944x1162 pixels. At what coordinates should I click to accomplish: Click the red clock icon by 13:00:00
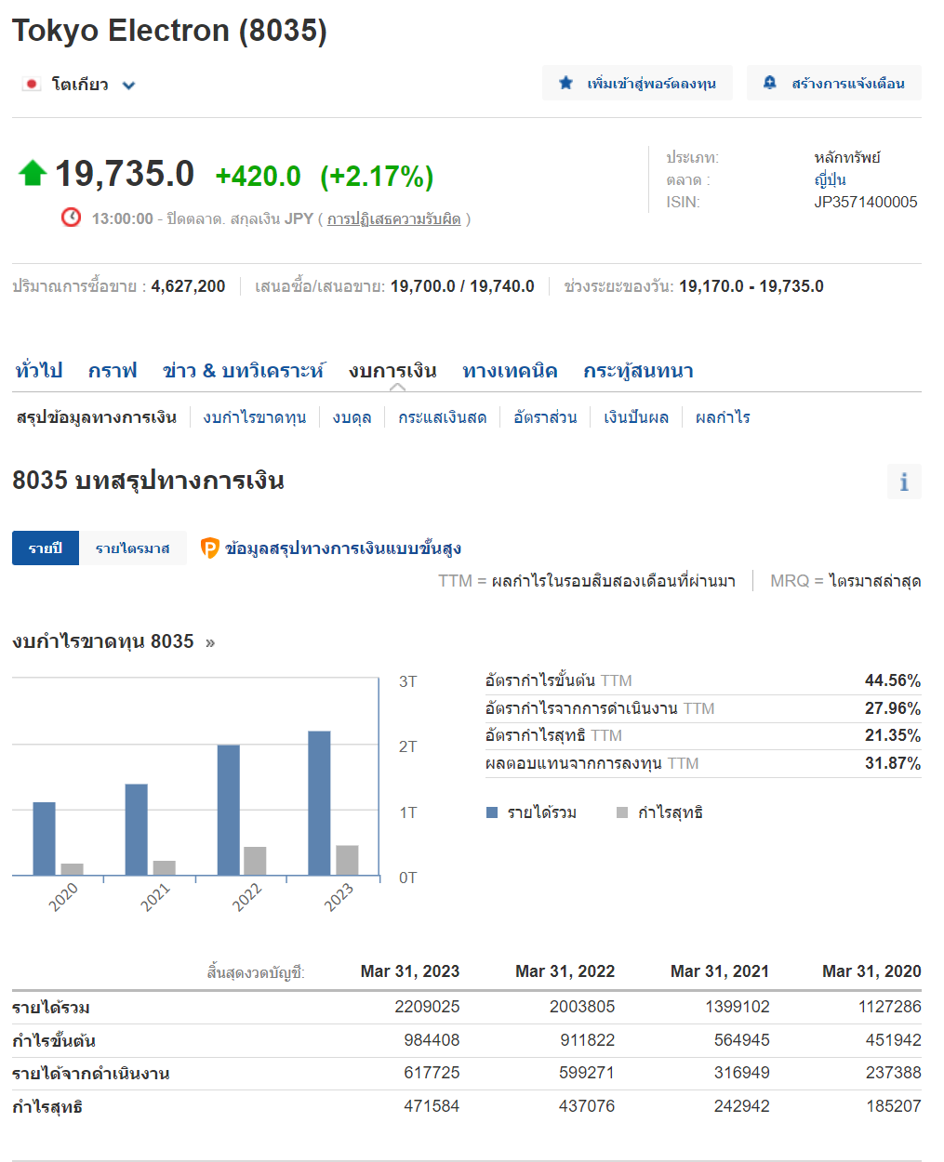click(x=71, y=218)
